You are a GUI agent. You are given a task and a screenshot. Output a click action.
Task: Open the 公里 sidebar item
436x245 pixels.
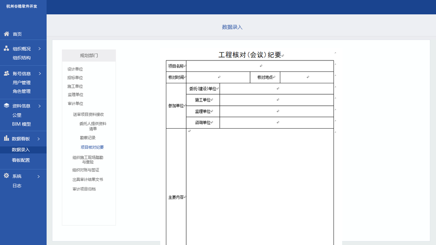[17, 115]
